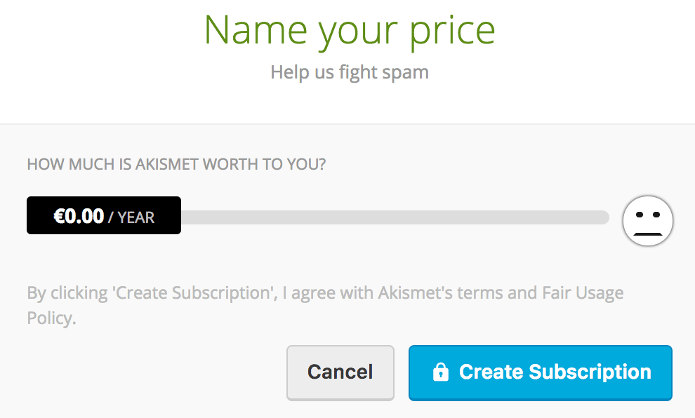Select the black €0.00 / YEAR slider handle
The width and height of the screenshot is (695, 418).
tap(104, 215)
